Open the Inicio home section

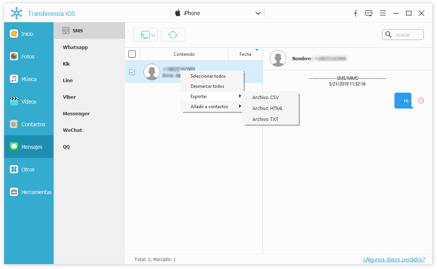click(x=29, y=34)
